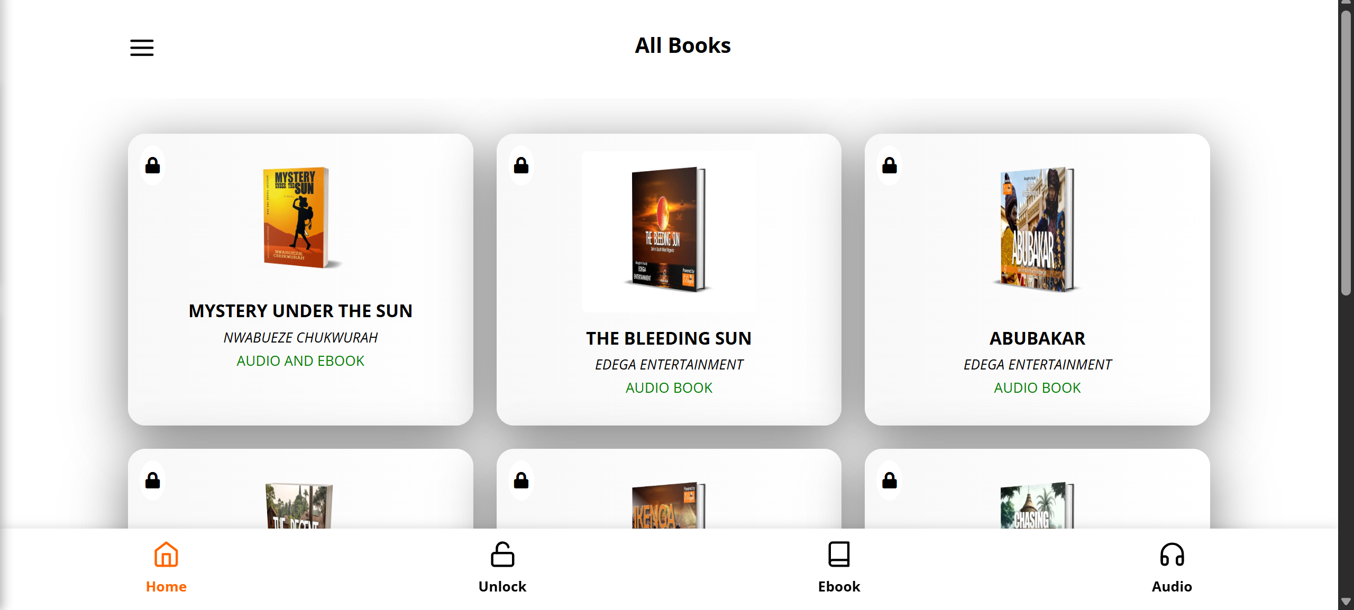Click the ABUBAKAR book title
Viewport: 1354px width, 610px height.
pyautogui.click(x=1037, y=338)
